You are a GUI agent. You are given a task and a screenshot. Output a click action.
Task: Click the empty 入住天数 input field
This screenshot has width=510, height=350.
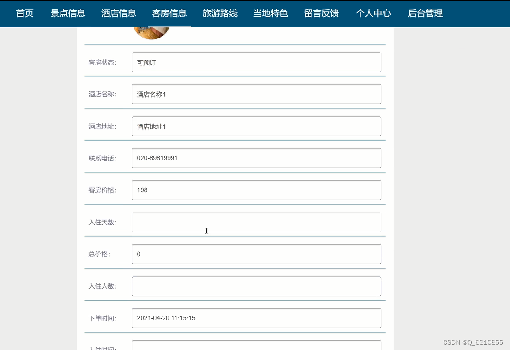tap(256, 222)
